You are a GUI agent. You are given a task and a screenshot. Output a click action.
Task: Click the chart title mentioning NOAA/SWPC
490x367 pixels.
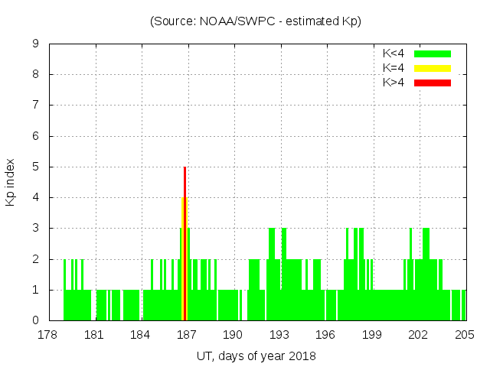255,21
